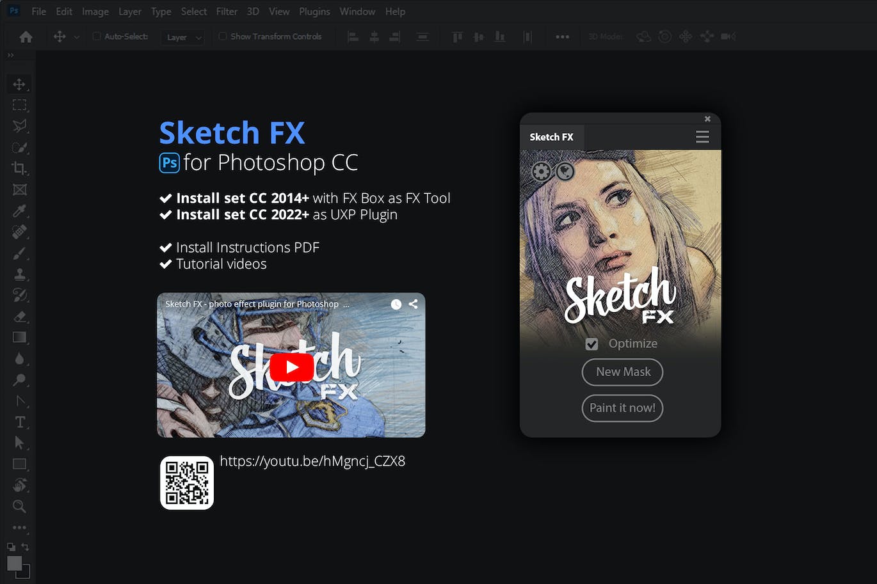Select the Zoom tool
Screen dimensions: 877x584
19,506
